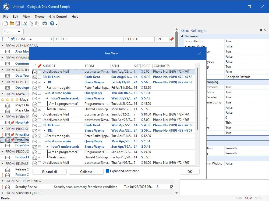Open the Help menu
This screenshot has width=269, height=201.
click(75, 17)
